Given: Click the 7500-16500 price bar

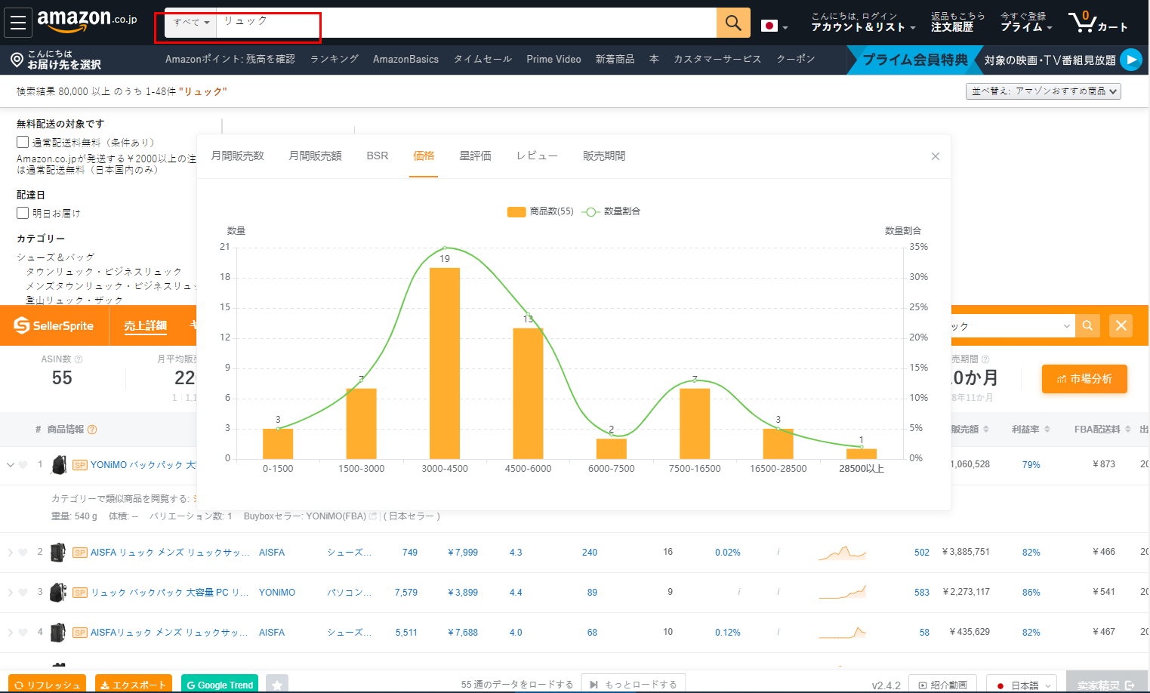Looking at the screenshot, I should [695, 423].
